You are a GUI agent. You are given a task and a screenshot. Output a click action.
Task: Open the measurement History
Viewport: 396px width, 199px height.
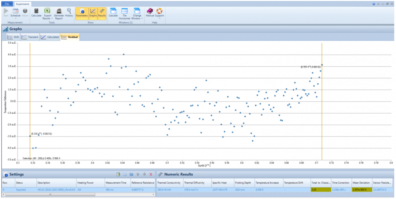[x=69, y=13]
